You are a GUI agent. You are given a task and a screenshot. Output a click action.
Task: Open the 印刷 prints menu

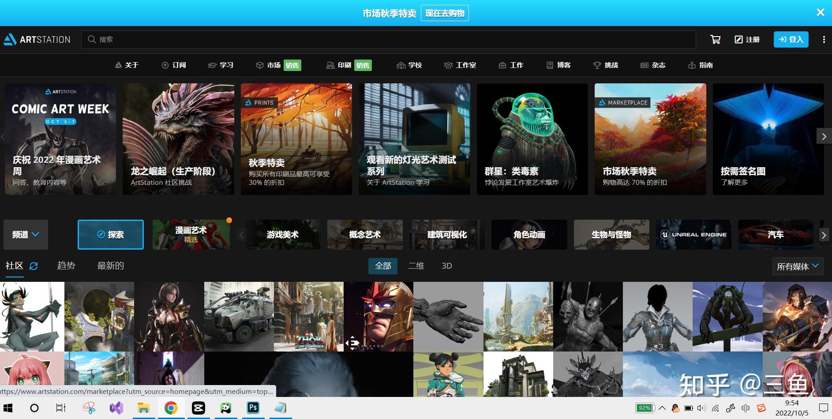coord(349,65)
